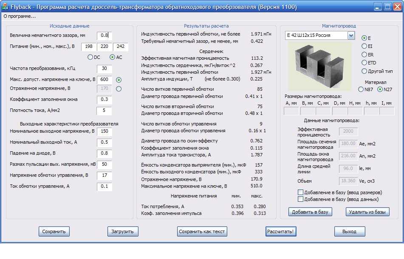Click primary turns count value '85'
Viewport: 404px width, 259px height.
pos(260,89)
